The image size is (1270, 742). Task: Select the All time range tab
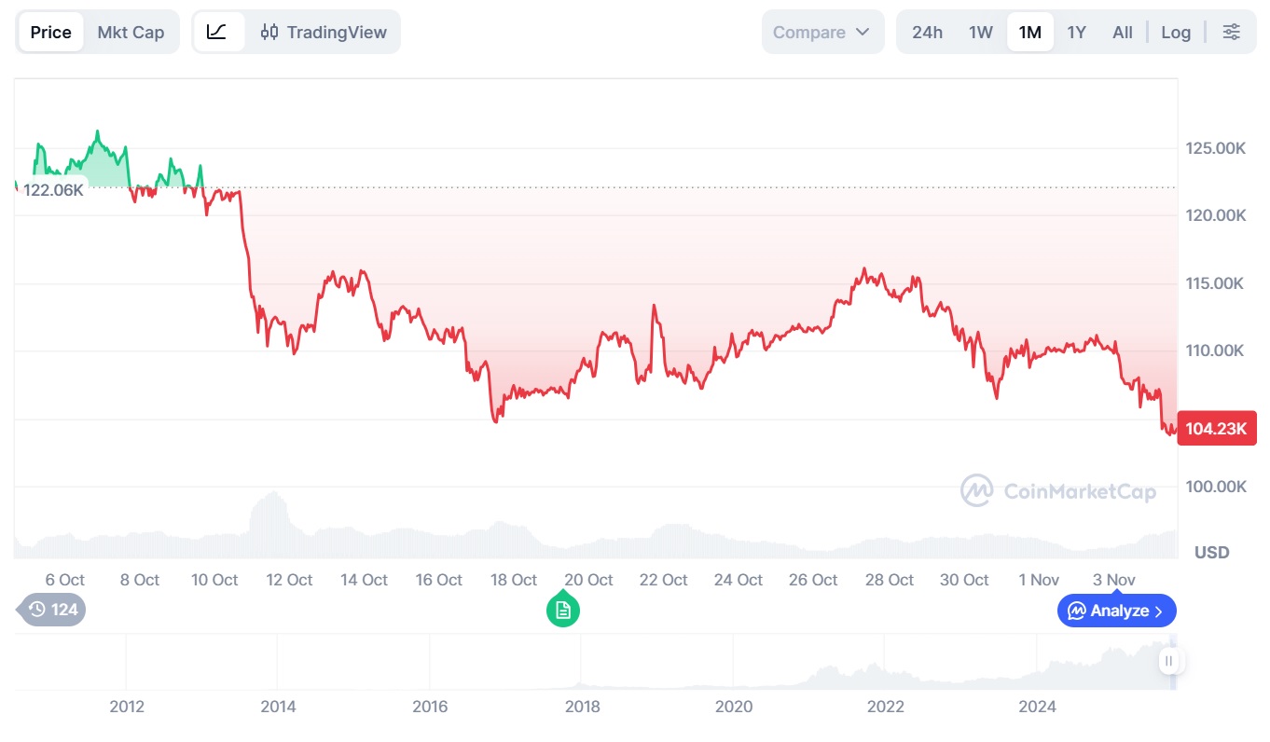1122,31
